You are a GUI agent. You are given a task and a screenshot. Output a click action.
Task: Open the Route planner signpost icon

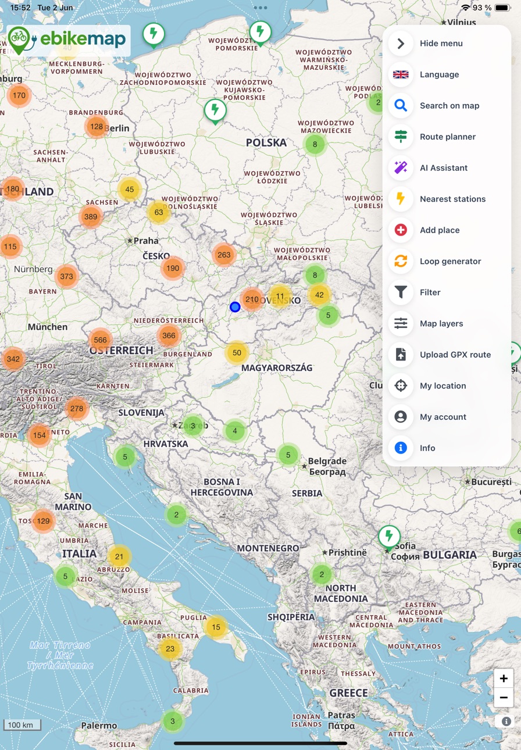coord(401,137)
